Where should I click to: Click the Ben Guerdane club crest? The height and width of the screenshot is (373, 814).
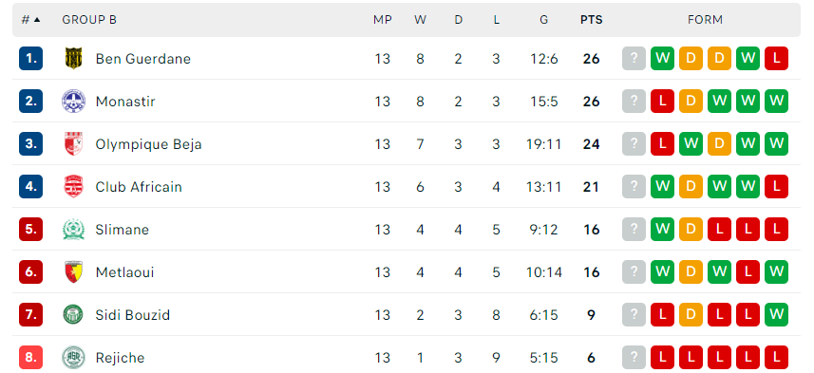point(73,59)
